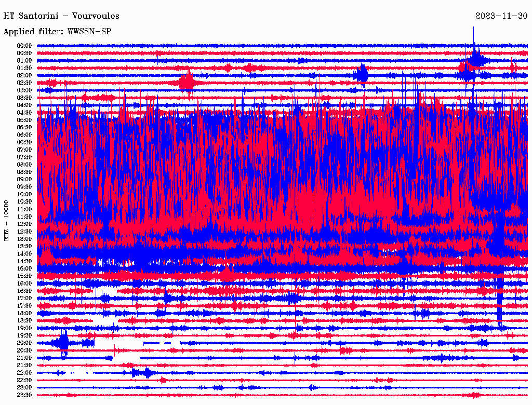Click the 22:00 time label
The image size is (532, 405).
pos(24,373)
